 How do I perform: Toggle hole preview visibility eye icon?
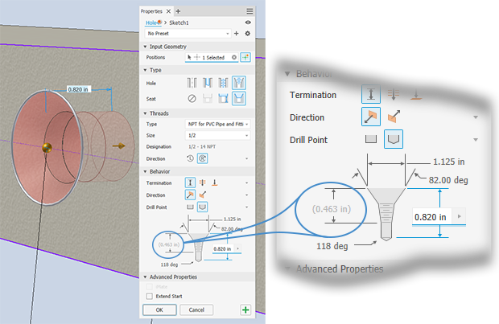pos(249,23)
